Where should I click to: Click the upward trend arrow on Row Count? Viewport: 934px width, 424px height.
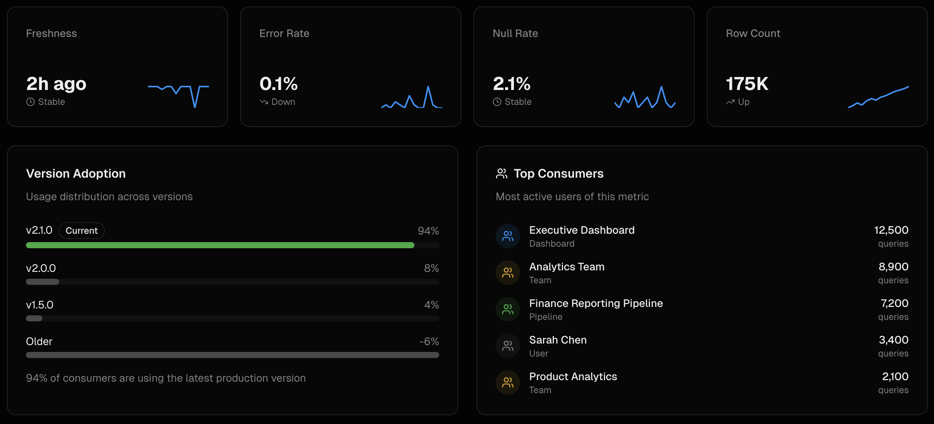730,102
